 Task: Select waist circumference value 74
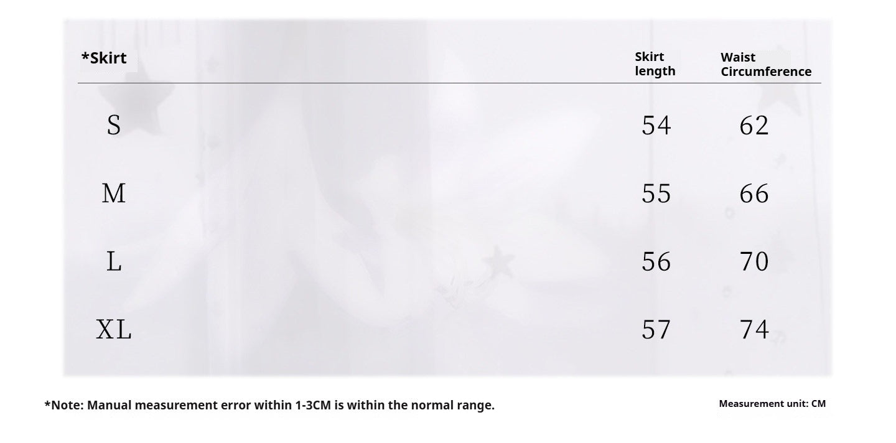tap(754, 329)
